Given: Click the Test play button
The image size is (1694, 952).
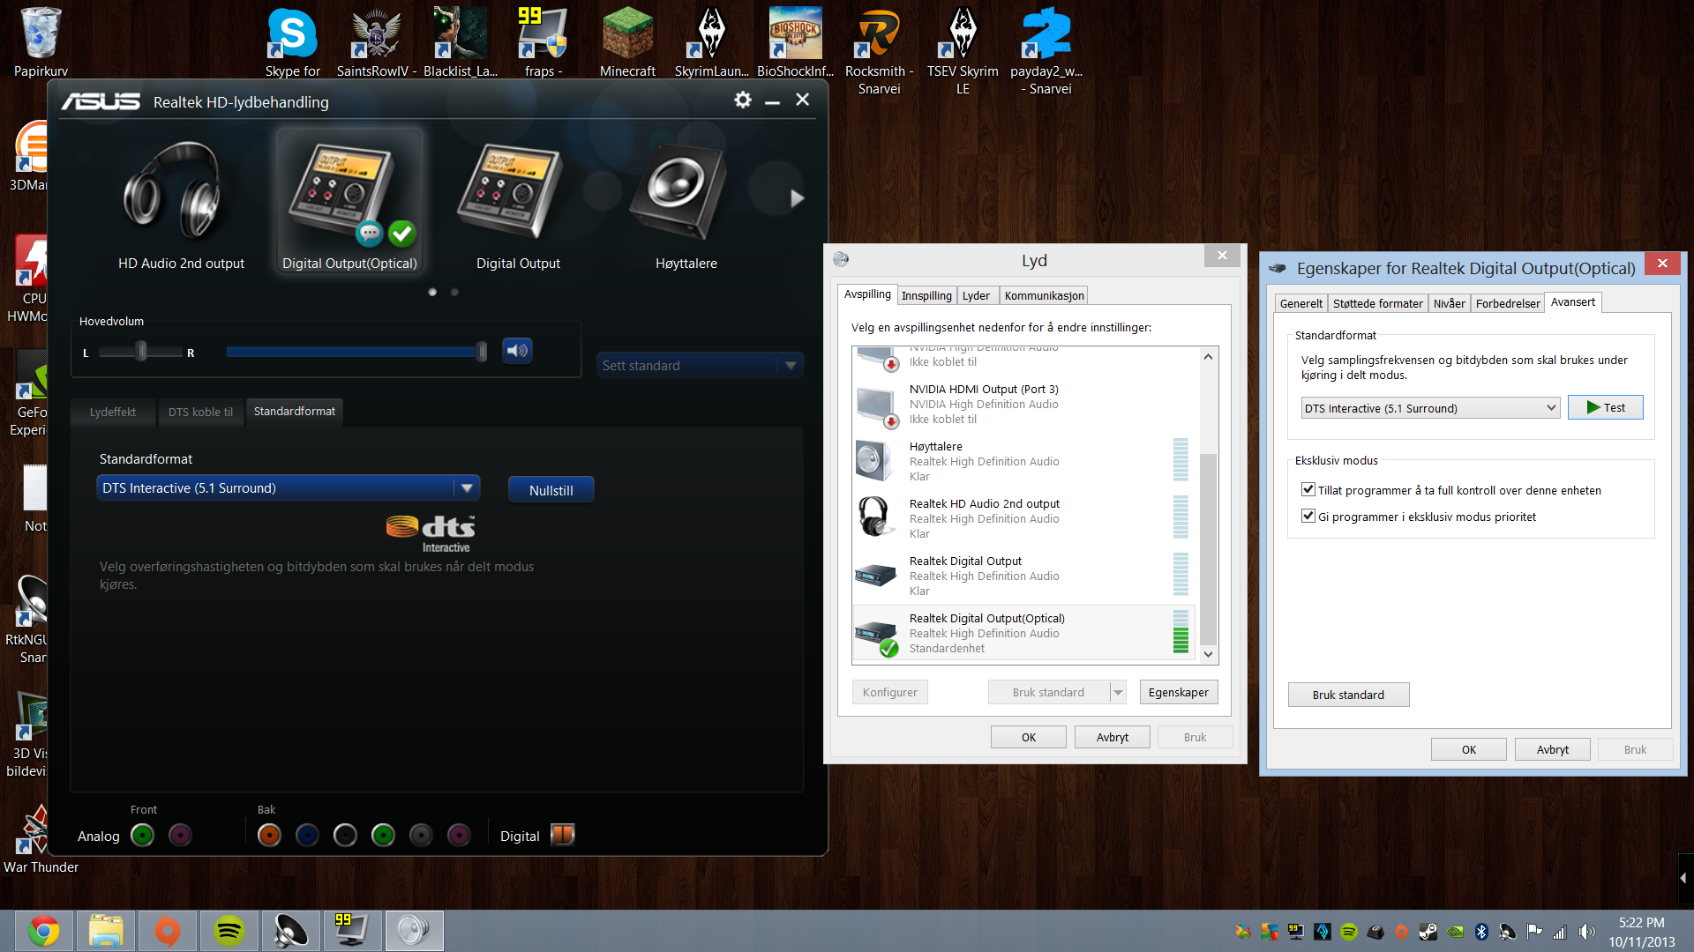Looking at the screenshot, I should tap(1605, 407).
